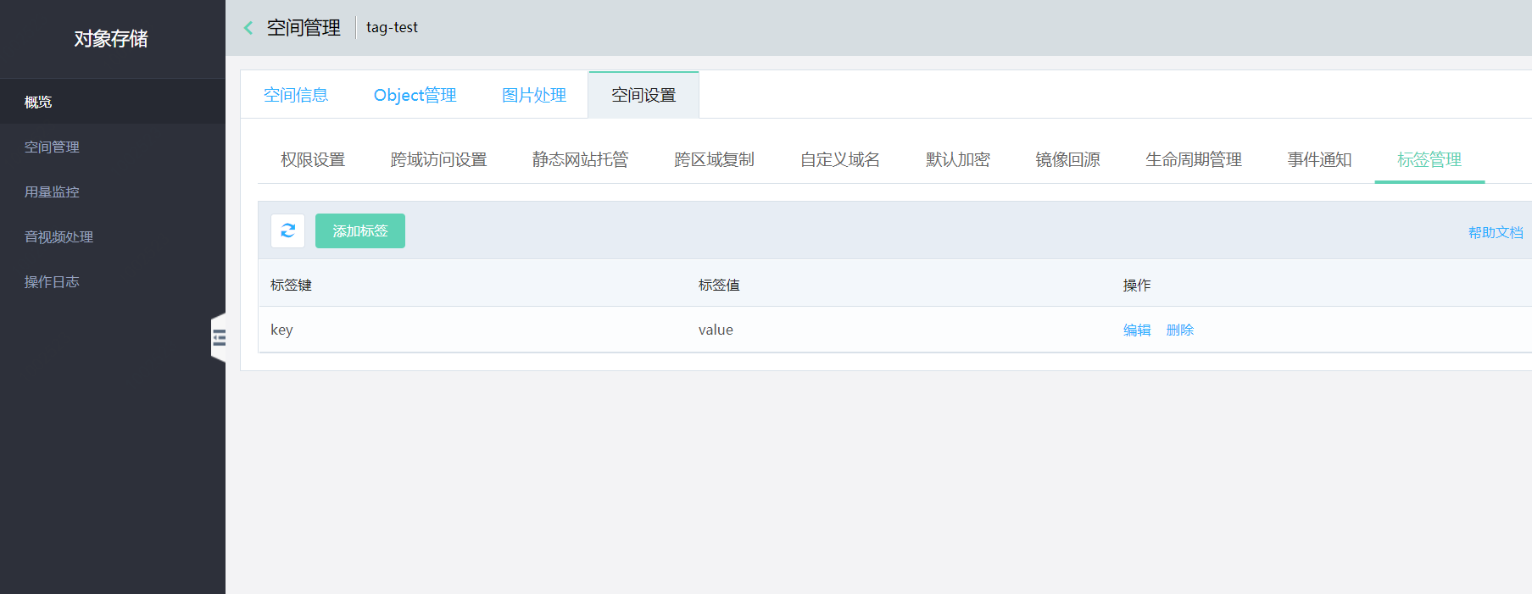The image size is (1532, 594).
Task: Go to 空间管理 in the sidebar
Action: [x=113, y=147]
